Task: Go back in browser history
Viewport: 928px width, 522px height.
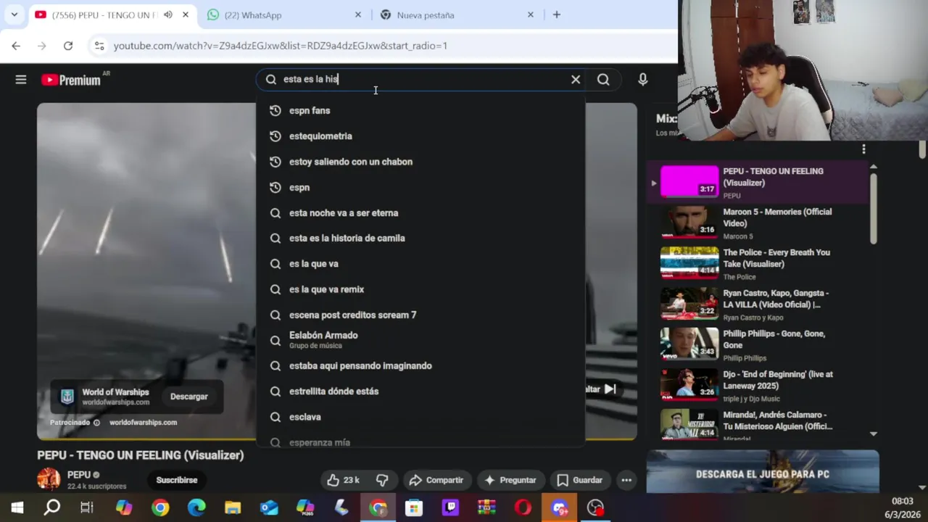Action: (16, 46)
